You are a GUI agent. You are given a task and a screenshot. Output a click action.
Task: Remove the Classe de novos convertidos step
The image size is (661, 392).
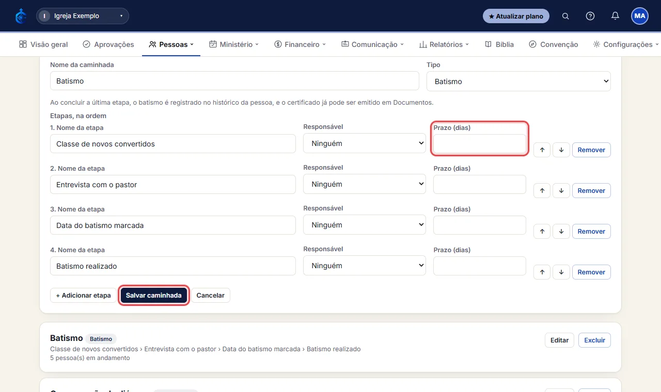(591, 150)
